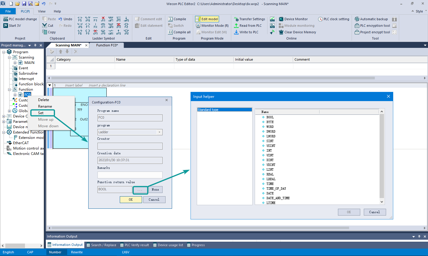
Task: Click Read from PLC icon
Action: [x=236, y=26]
